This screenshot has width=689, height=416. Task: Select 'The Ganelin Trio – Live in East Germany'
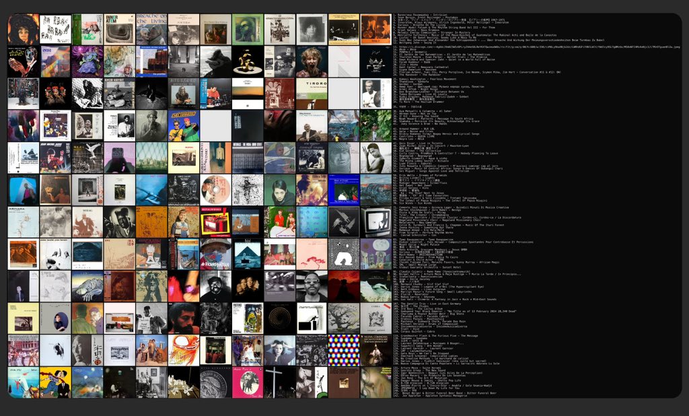coord(427,304)
